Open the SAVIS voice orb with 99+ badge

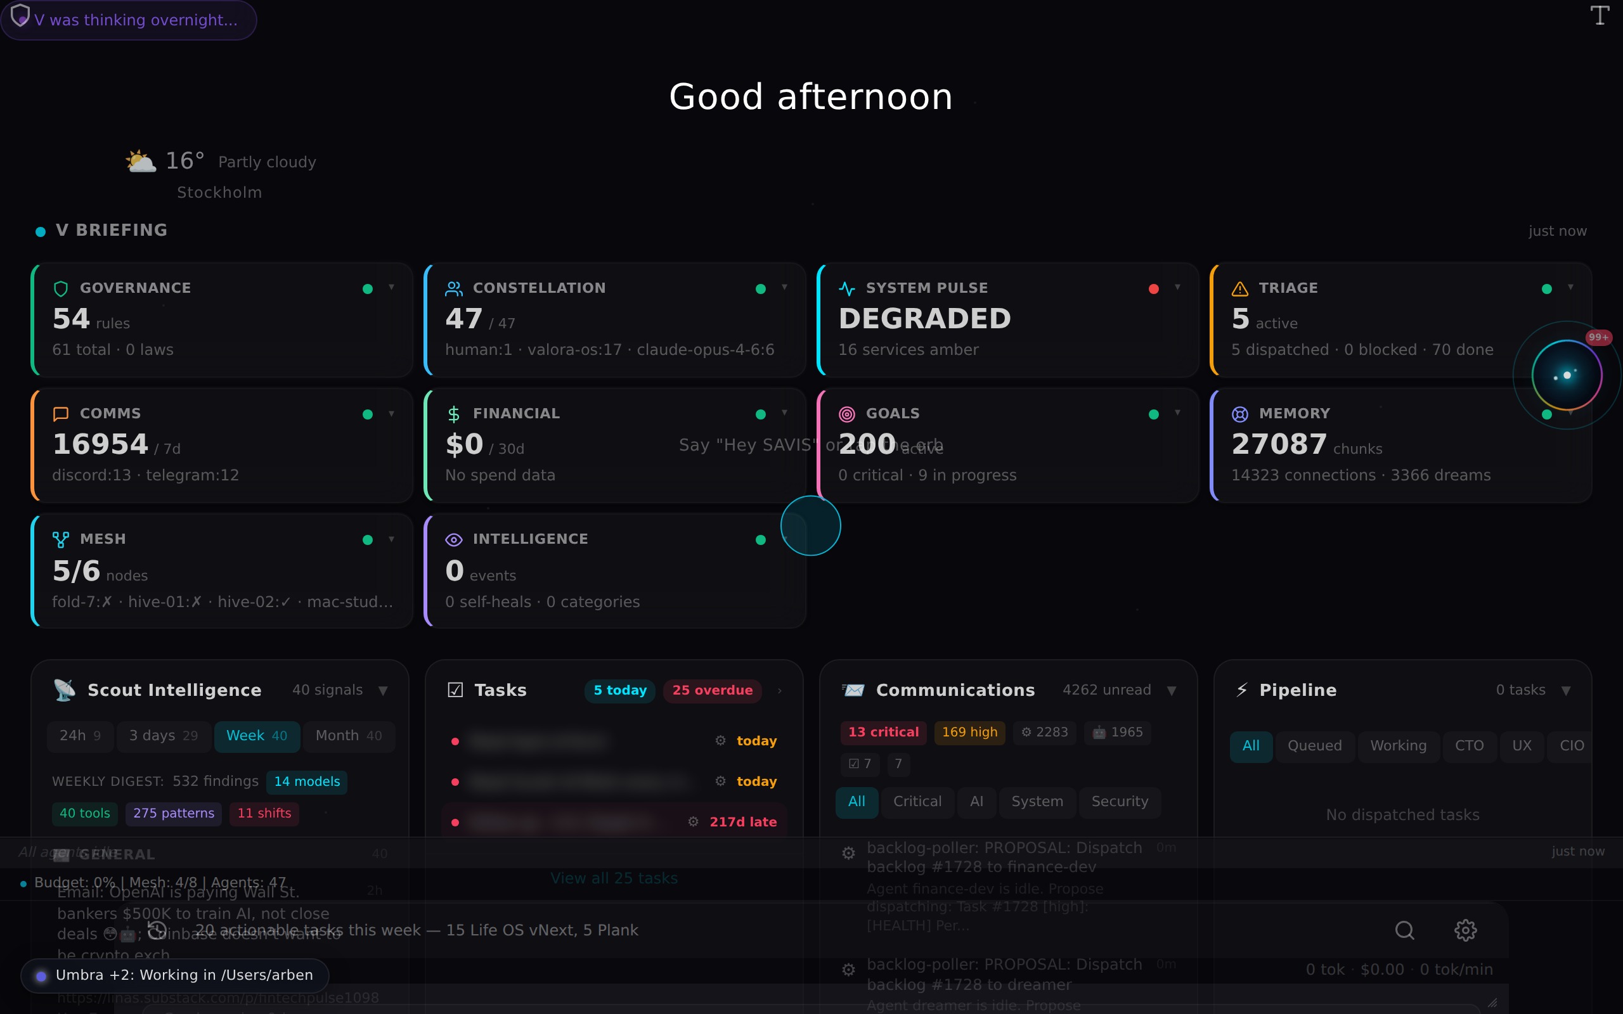(1567, 375)
